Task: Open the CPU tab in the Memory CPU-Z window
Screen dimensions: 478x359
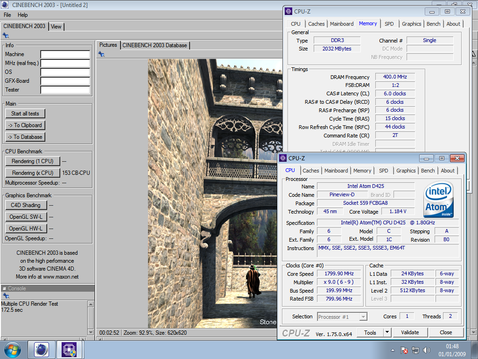Action: [x=295, y=24]
